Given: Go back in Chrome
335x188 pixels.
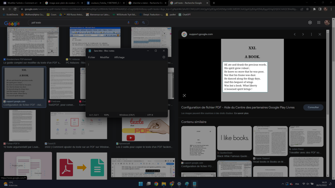Looking at the screenshot, I should [x=4, y=9].
